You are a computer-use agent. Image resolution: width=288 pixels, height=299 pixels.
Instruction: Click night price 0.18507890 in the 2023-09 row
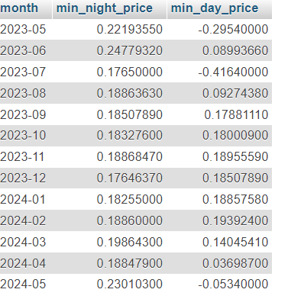click(x=130, y=114)
